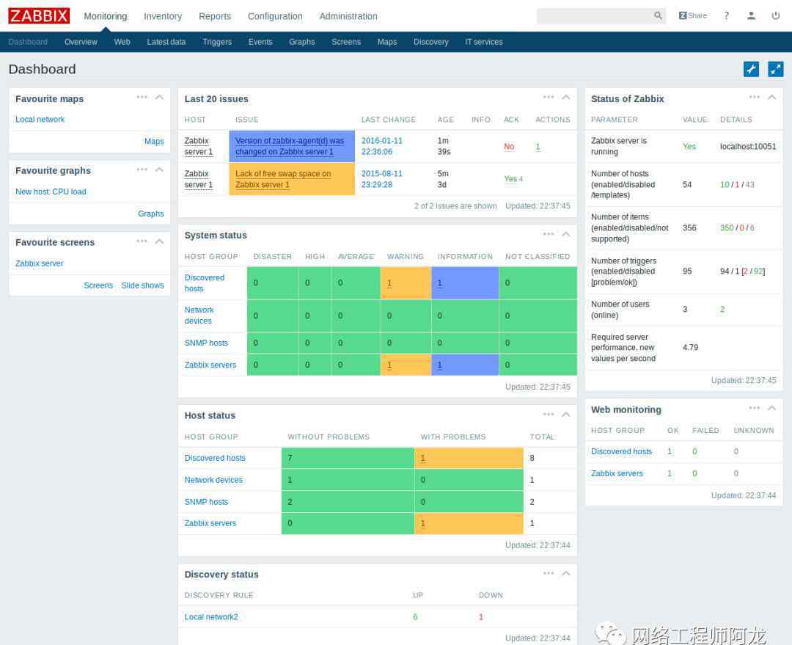Click the Zabbix server 1 host in swap issue row
Screen dimensions: 792x645
pyautogui.click(x=199, y=179)
